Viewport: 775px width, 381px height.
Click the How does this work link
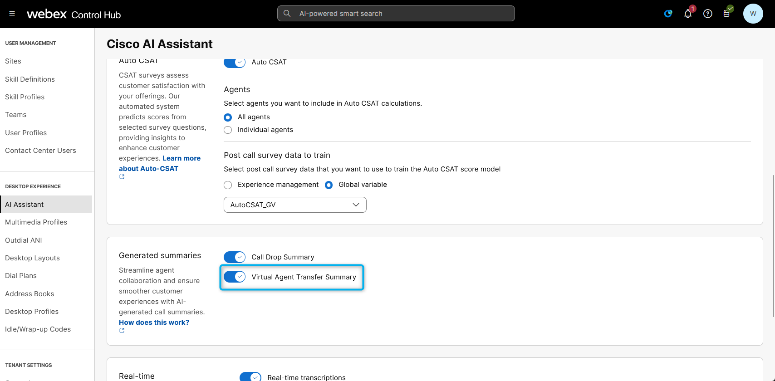[154, 322]
